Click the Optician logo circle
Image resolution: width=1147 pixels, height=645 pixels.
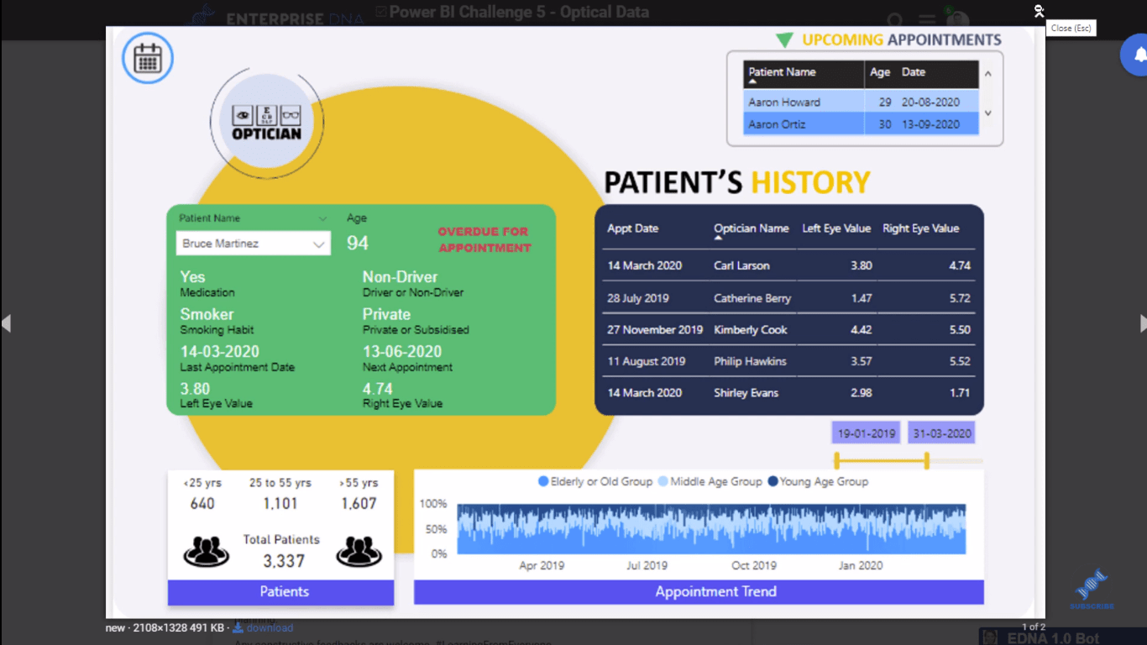[x=266, y=123]
